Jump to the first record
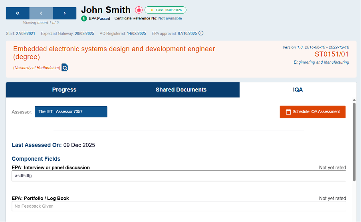 pyautogui.click(x=18, y=13)
